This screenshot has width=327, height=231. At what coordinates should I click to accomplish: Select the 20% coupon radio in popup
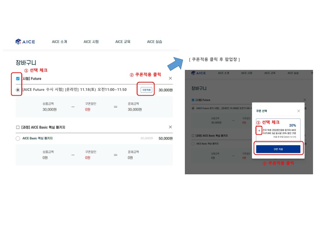pos(259,130)
